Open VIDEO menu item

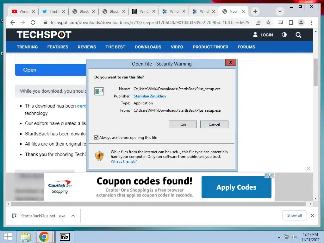pyautogui.click(x=177, y=47)
